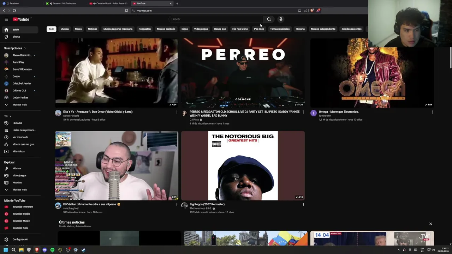Open Discord from the taskbar
Viewport: 452px width, 254px height.
[x=44, y=250]
